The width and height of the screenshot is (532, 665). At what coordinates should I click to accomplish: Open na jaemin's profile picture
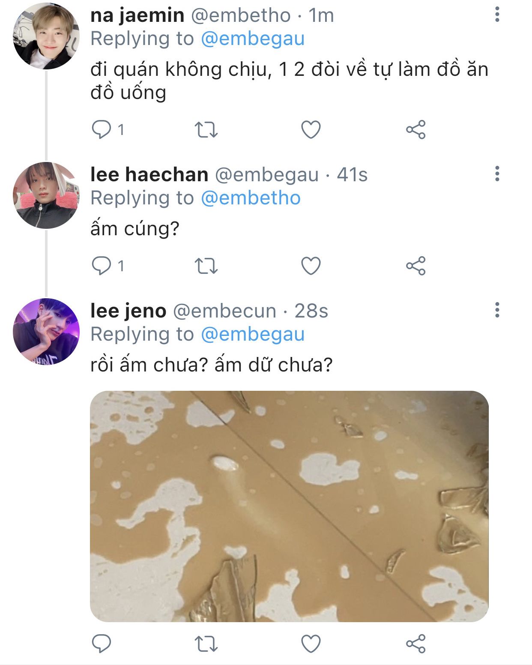tap(46, 36)
